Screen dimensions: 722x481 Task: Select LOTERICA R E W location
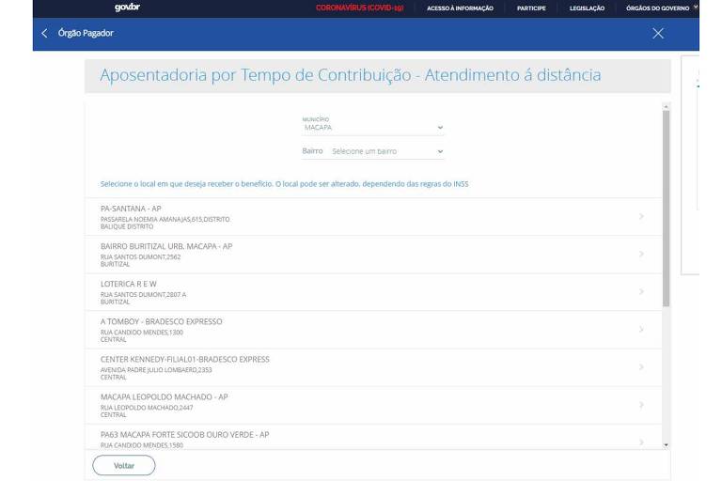[x=373, y=292]
